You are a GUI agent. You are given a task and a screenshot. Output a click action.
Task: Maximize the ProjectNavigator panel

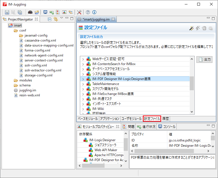click(72, 19)
